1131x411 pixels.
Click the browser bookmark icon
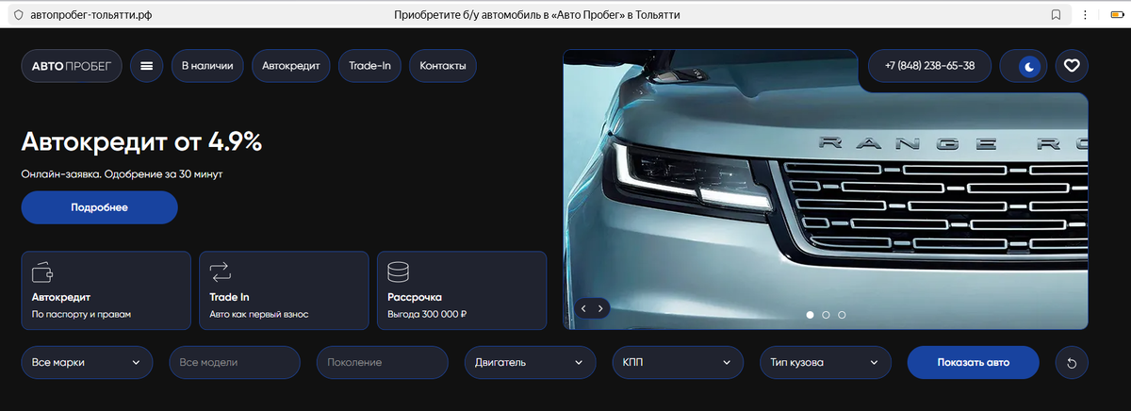click(1056, 15)
